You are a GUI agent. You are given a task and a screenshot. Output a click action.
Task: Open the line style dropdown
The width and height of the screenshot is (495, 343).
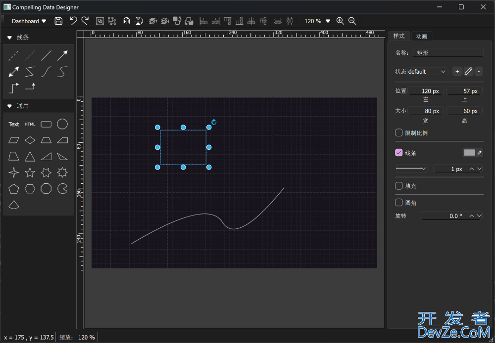(412, 169)
